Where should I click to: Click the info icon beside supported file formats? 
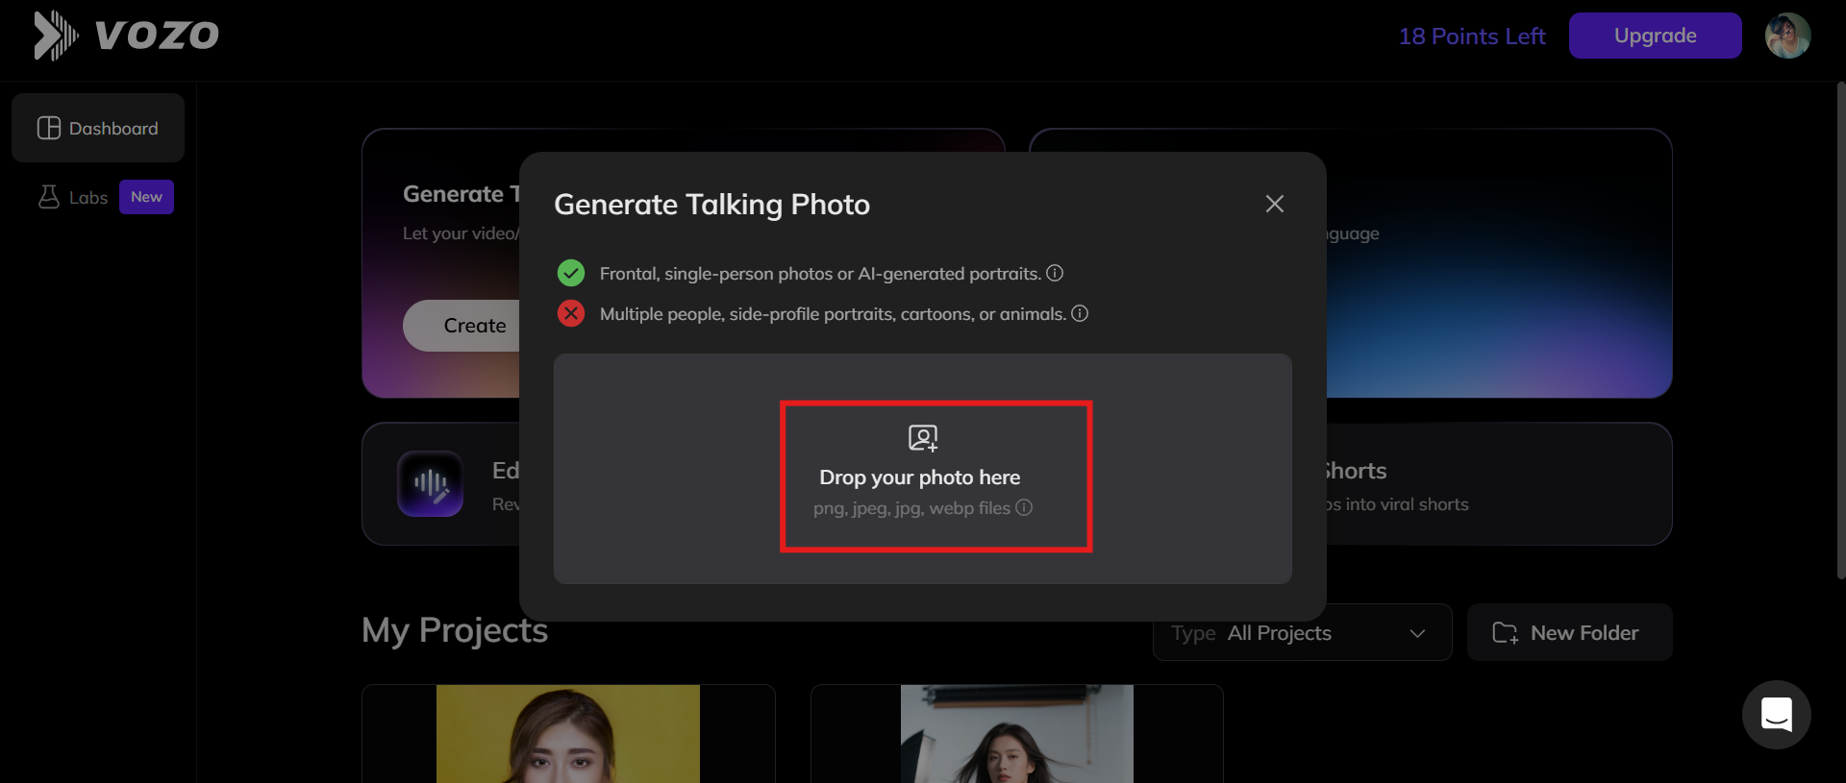1024,508
